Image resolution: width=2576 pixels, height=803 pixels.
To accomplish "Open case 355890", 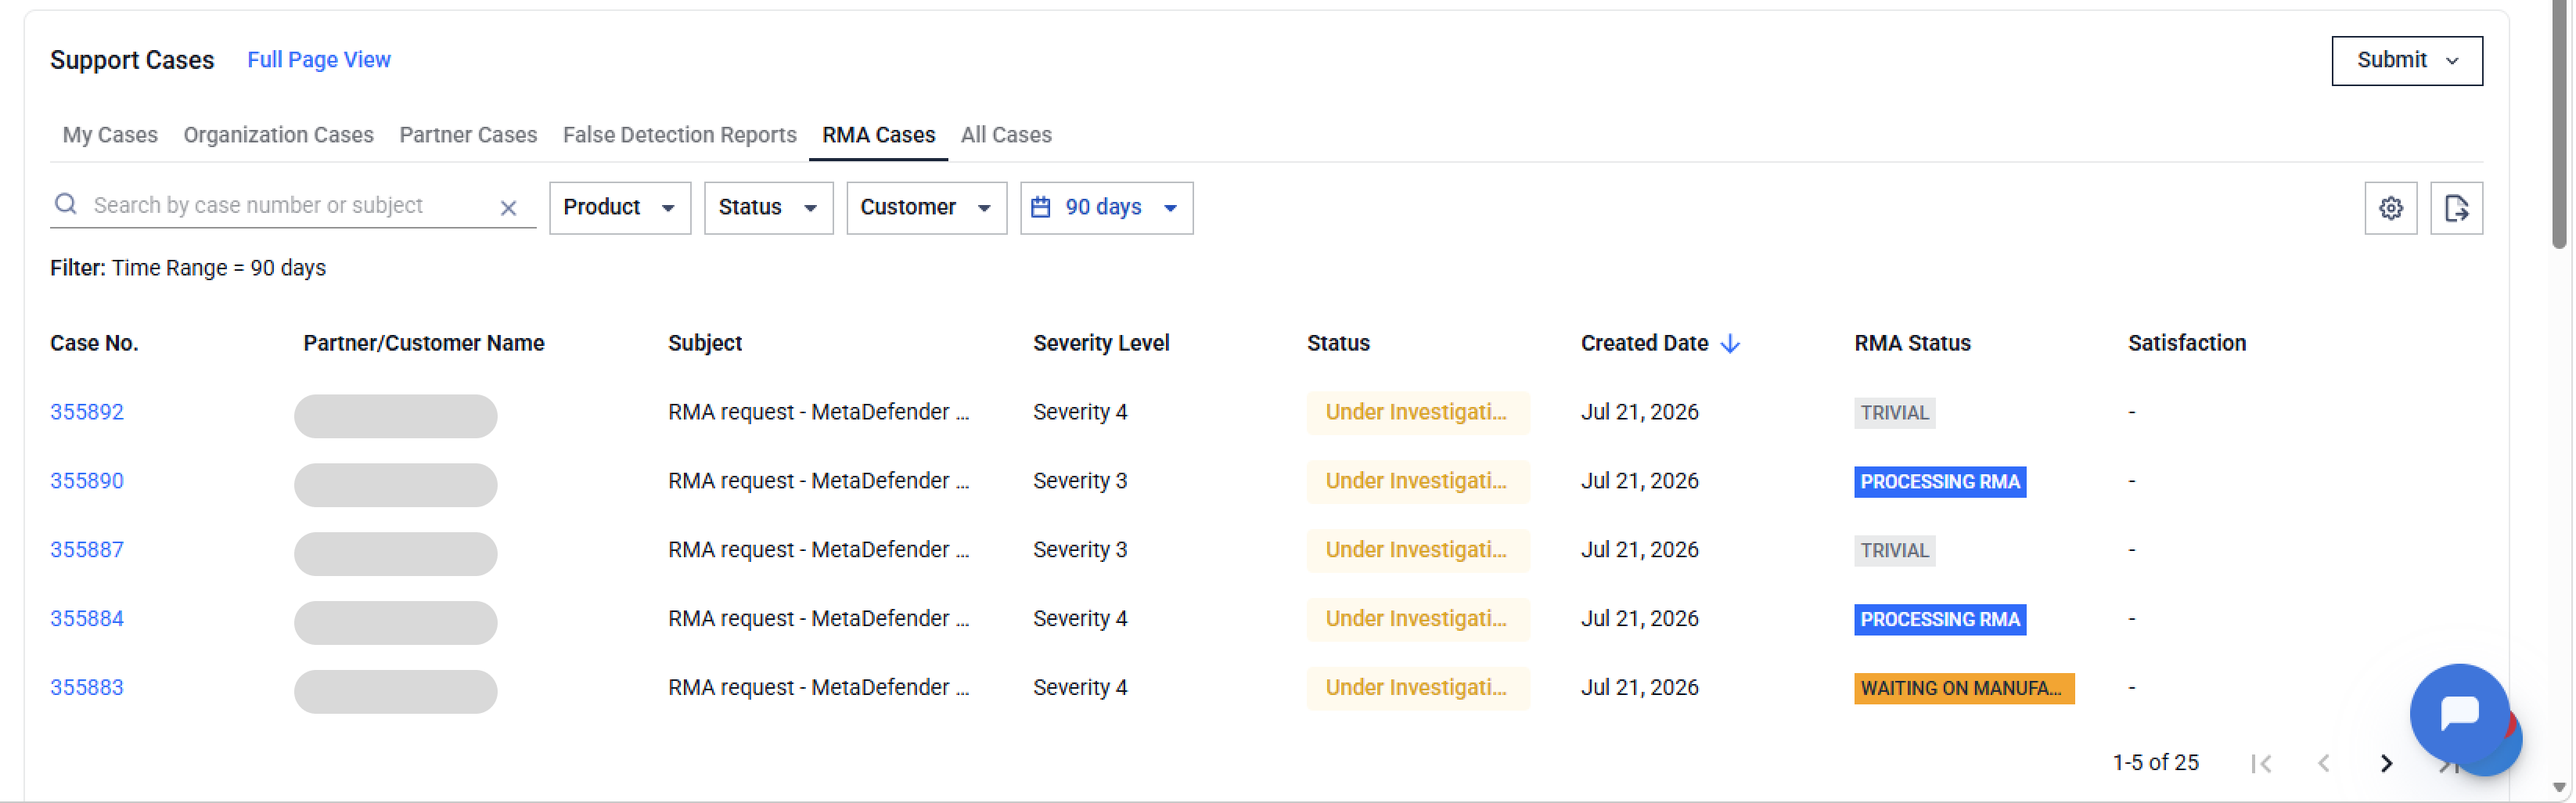I will pos(87,481).
